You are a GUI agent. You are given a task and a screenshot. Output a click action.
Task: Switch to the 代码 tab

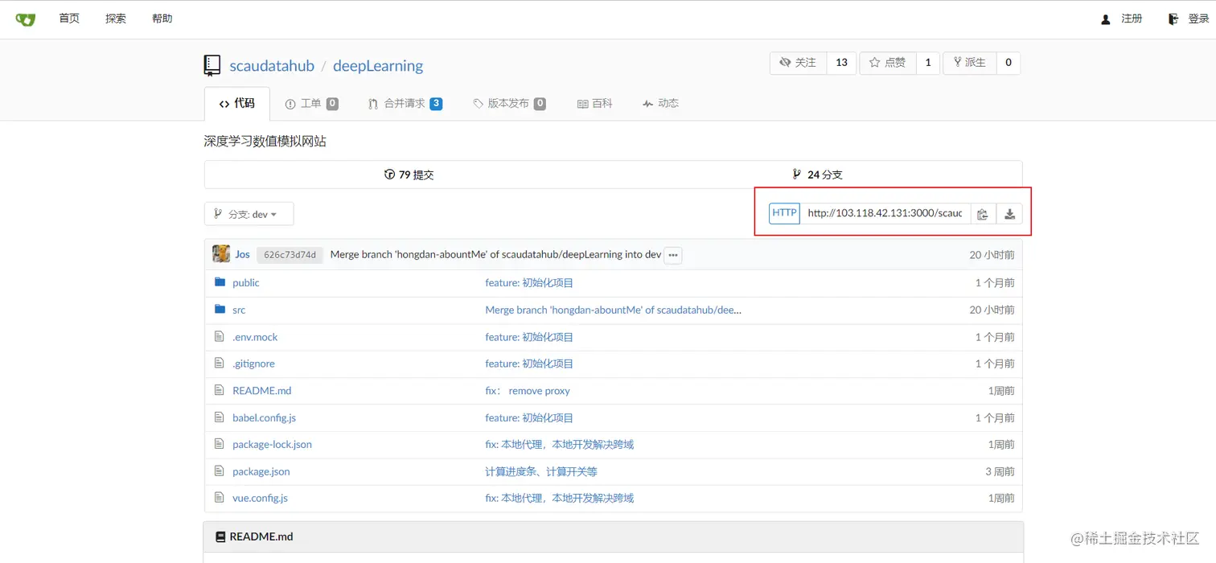237,104
